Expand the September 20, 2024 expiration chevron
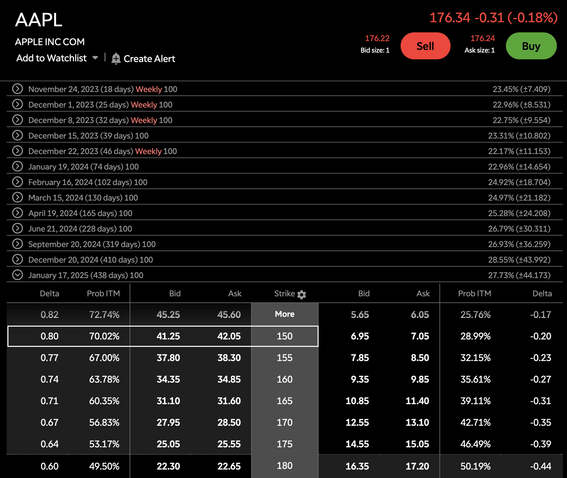 pos(18,244)
